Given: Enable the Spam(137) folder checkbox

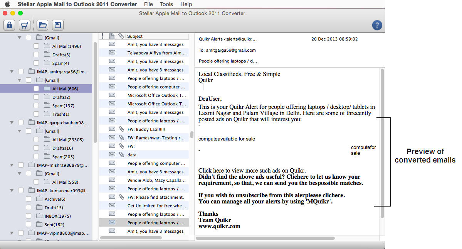Looking at the screenshot, I should pos(36,106).
